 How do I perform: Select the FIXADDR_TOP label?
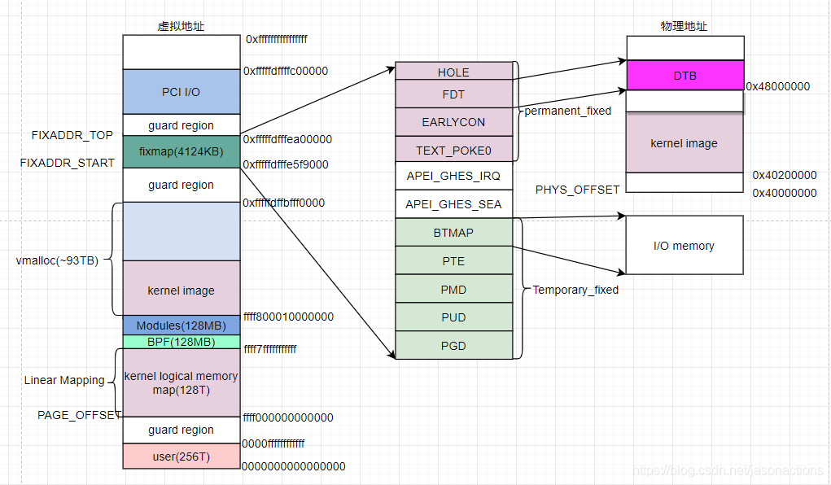pos(72,135)
